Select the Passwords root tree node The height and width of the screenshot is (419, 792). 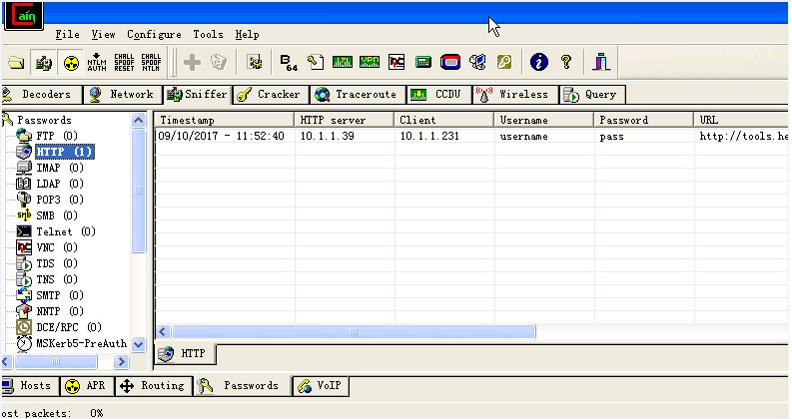point(44,120)
